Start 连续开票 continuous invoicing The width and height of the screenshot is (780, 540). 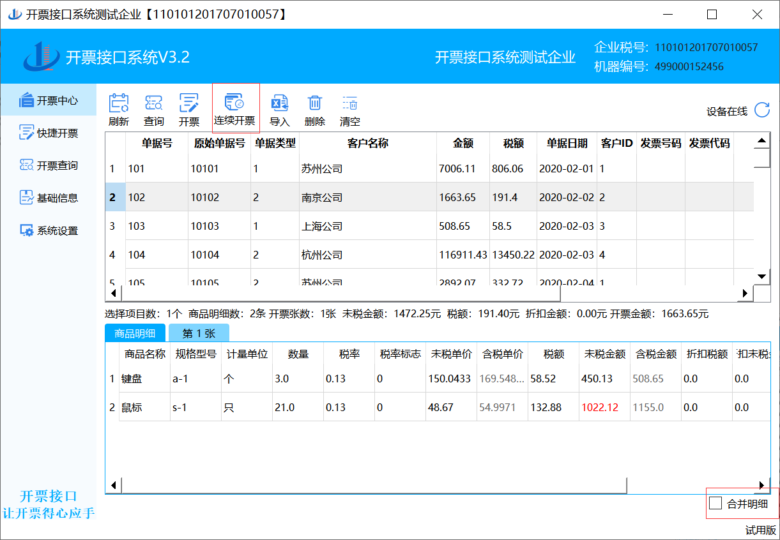click(x=234, y=103)
